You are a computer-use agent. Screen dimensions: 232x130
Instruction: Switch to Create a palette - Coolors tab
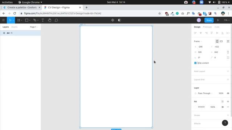click(22, 7)
